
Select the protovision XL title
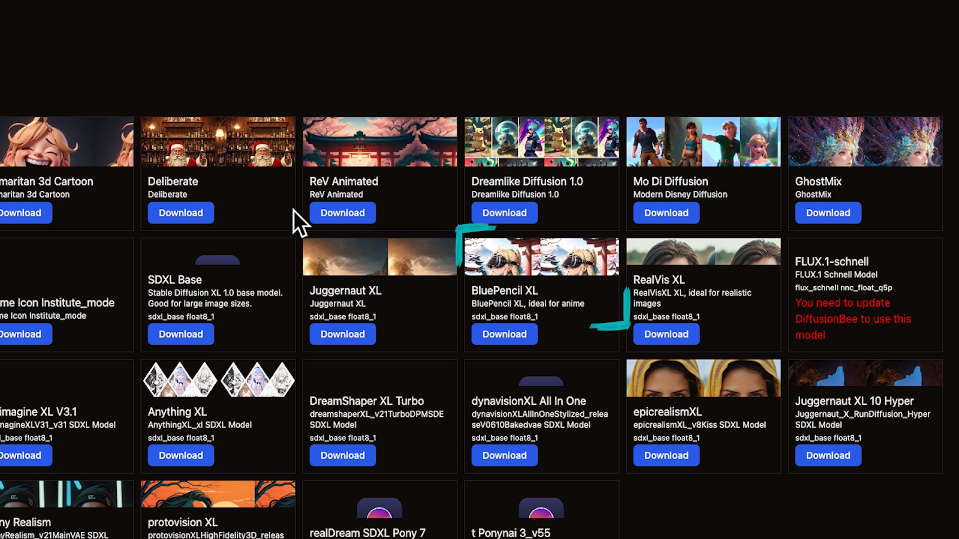click(183, 522)
